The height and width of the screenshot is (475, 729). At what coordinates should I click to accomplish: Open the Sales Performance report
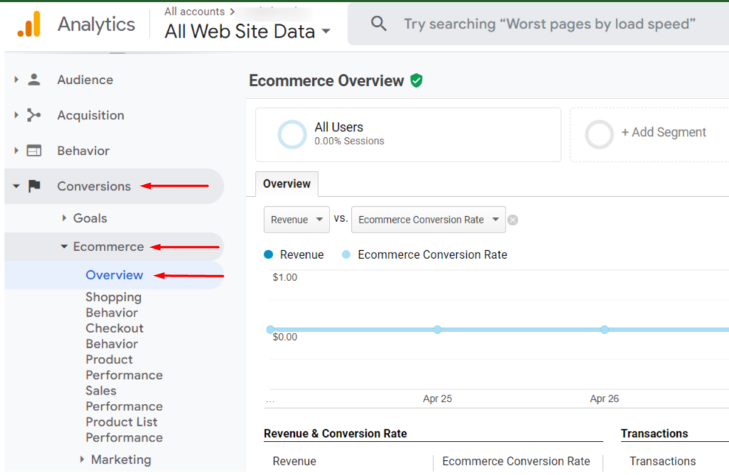point(124,398)
